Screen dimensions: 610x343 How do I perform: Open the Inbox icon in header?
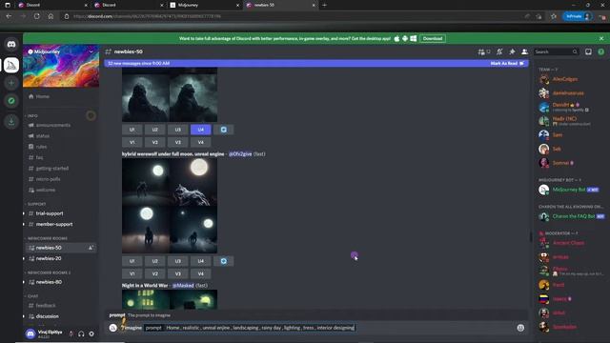click(x=588, y=51)
